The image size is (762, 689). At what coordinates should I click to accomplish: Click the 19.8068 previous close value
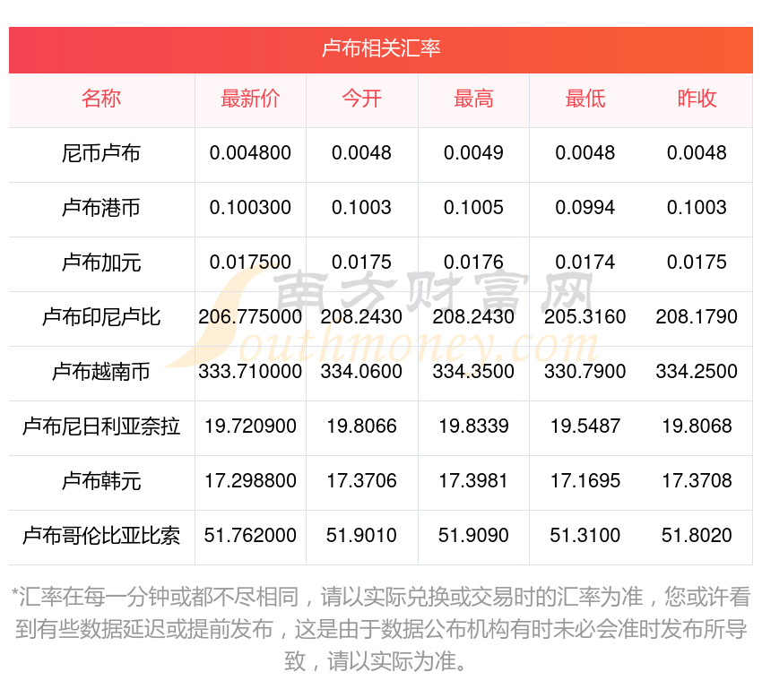click(x=697, y=426)
